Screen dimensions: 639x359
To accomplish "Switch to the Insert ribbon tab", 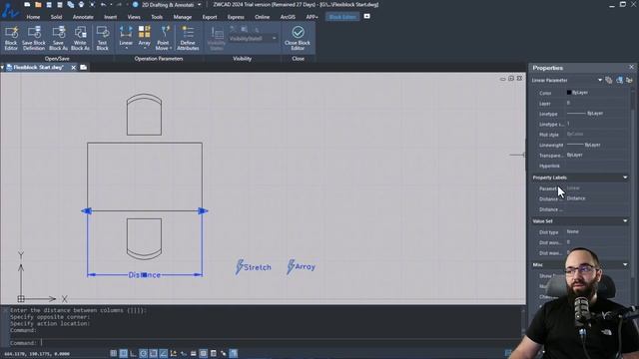I will [x=111, y=17].
